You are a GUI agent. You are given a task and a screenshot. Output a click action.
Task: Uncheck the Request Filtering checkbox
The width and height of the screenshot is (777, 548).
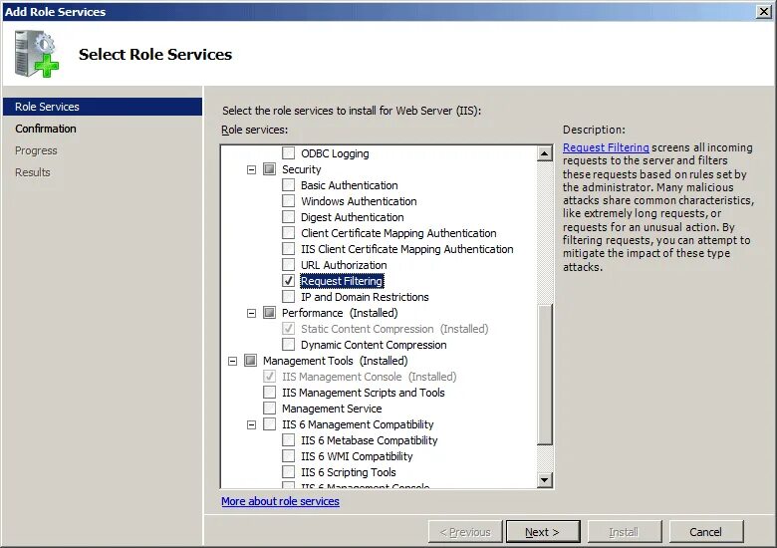point(289,280)
